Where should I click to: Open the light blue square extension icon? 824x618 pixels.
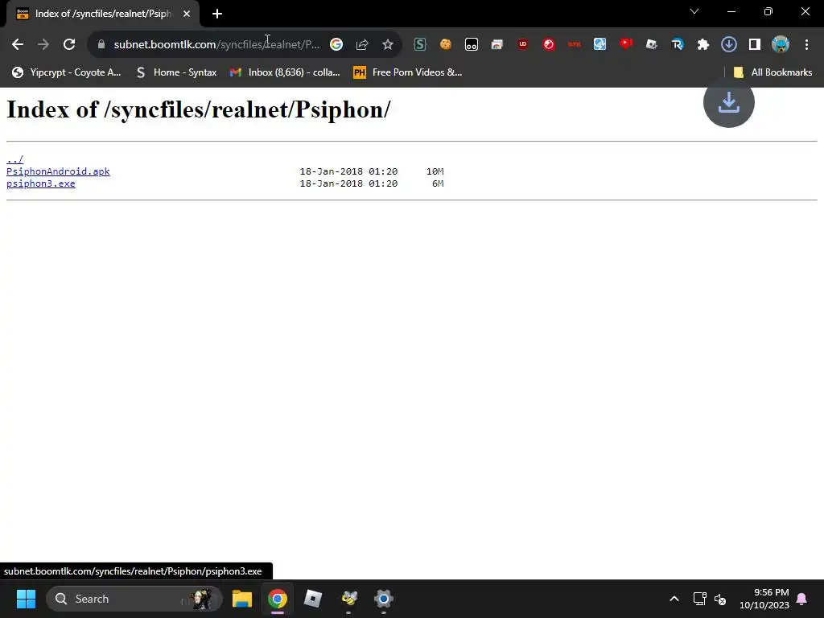[600, 45]
